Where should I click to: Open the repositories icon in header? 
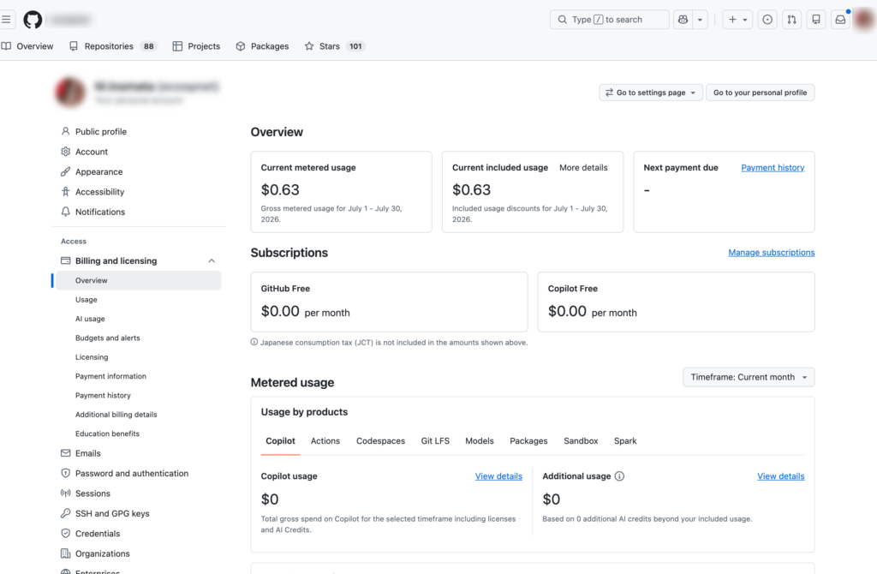pyautogui.click(x=816, y=20)
